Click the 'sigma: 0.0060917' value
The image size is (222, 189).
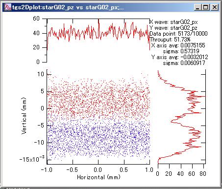(x=184, y=63)
